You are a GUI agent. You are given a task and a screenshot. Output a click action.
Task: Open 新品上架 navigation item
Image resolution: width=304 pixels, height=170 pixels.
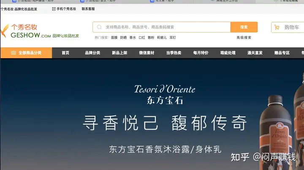pyautogui.click(x=119, y=53)
